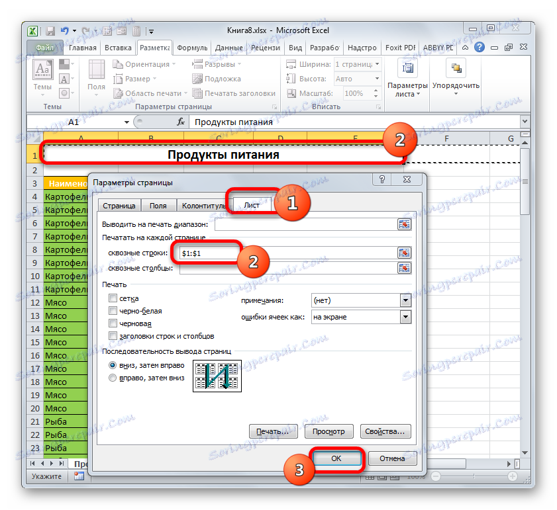Open the Page Setup dialog launcher
This screenshot has height=510, width=557.
[x=275, y=106]
